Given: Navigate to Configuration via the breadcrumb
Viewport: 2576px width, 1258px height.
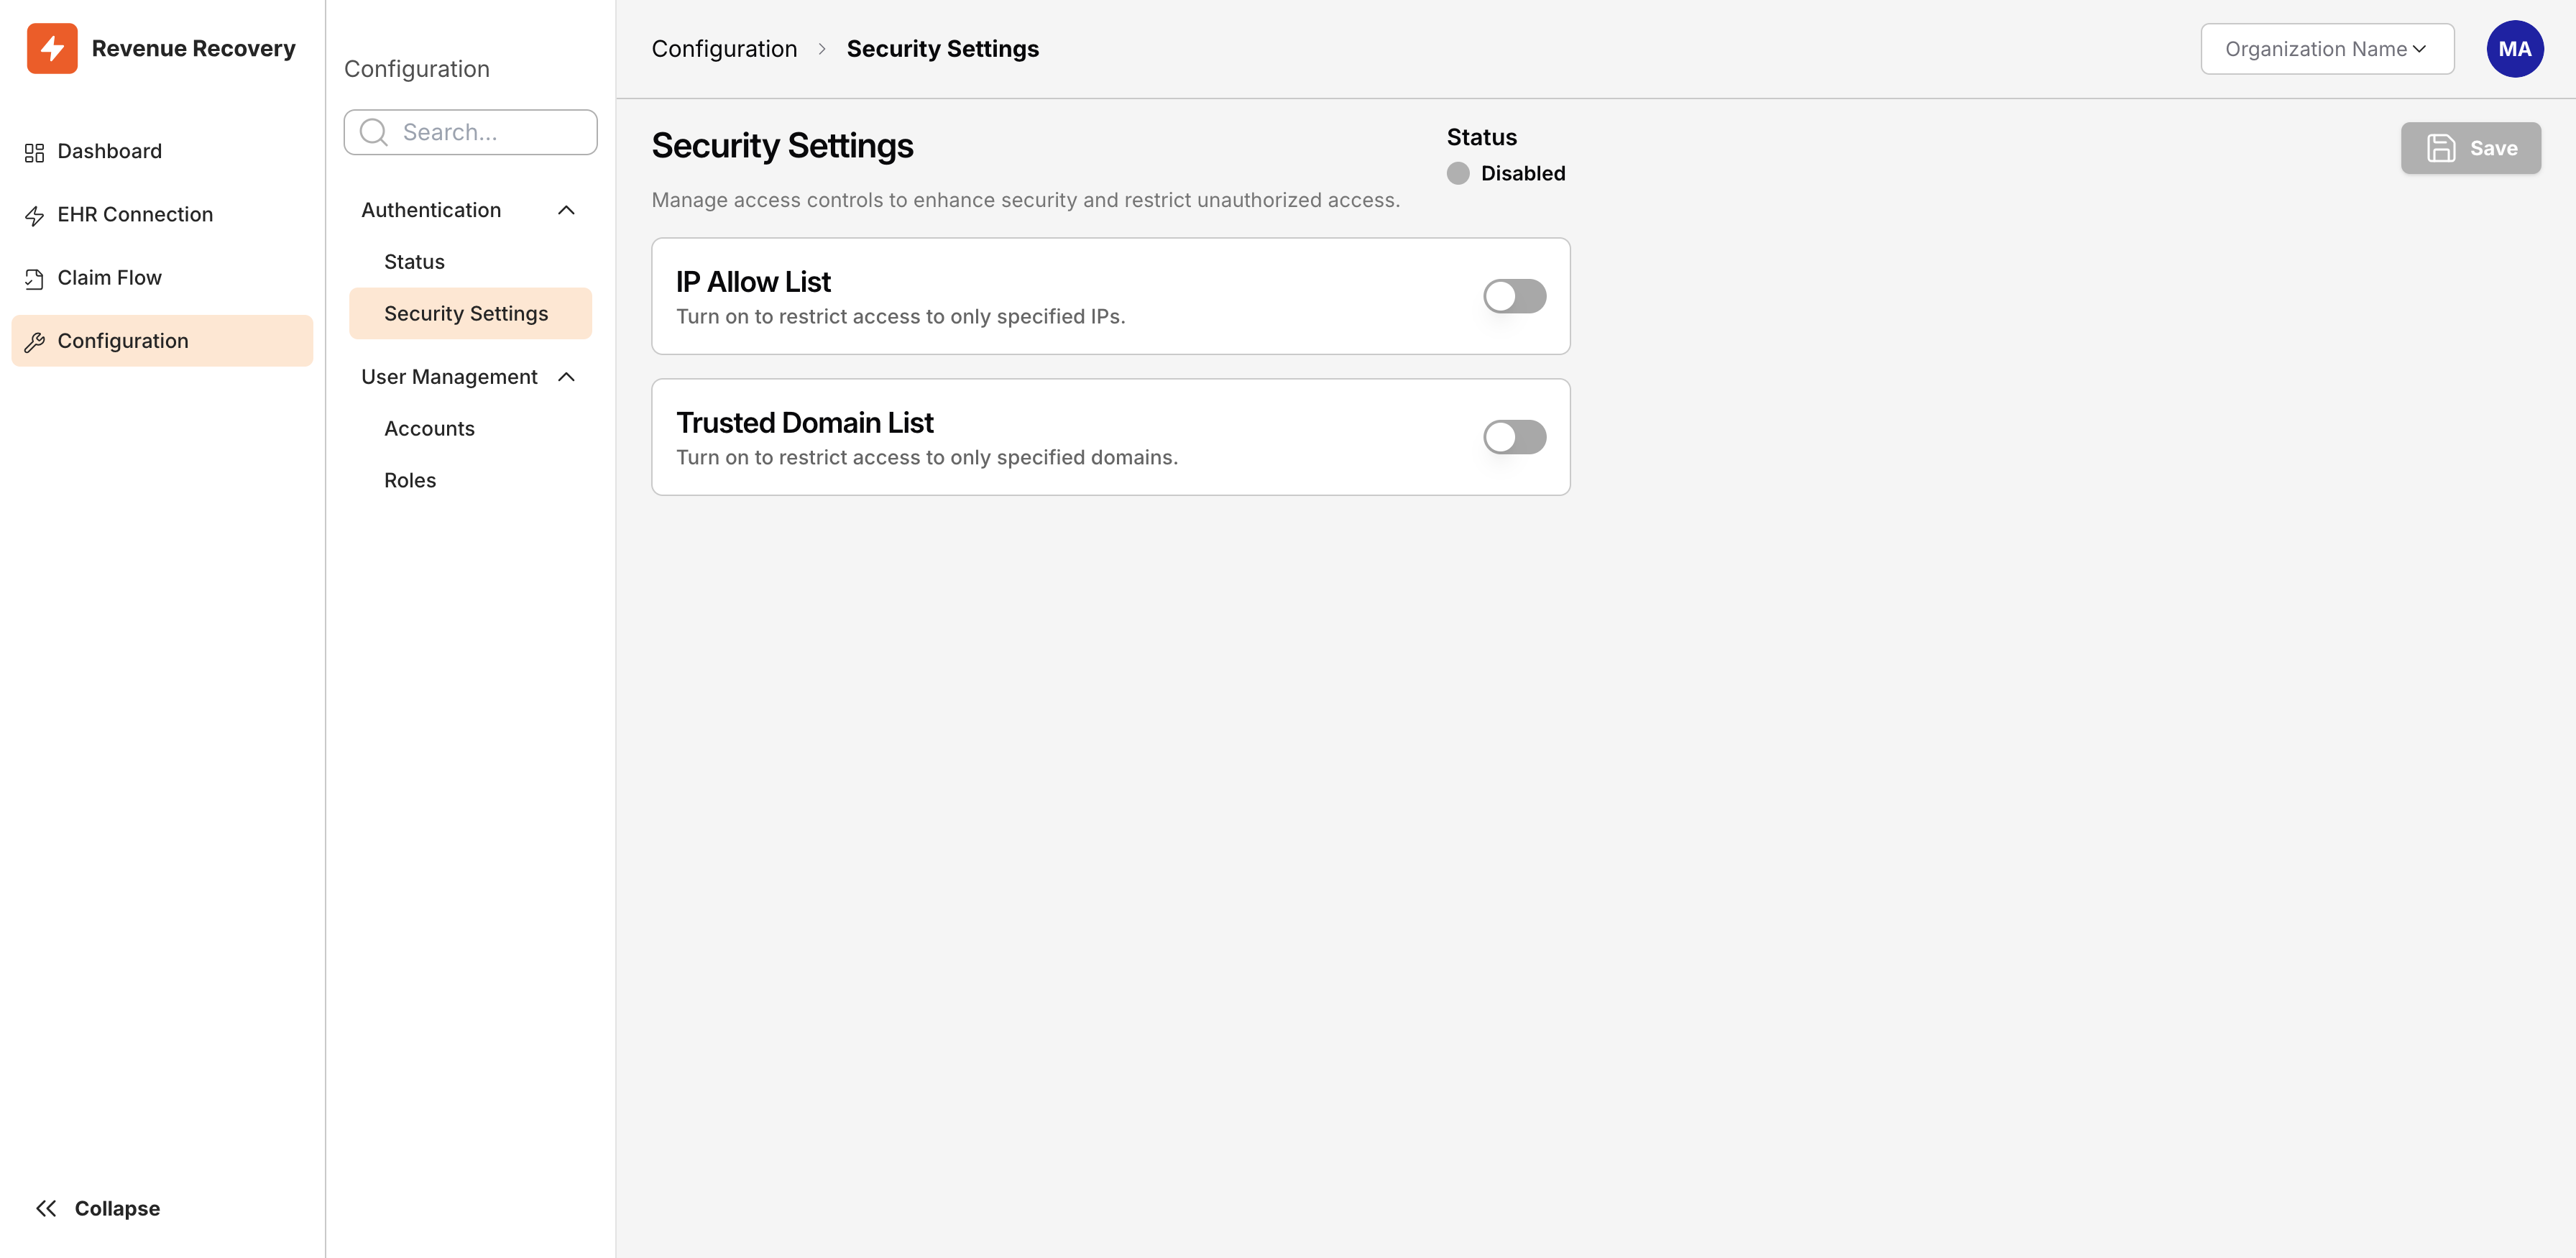Looking at the screenshot, I should (724, 47).
